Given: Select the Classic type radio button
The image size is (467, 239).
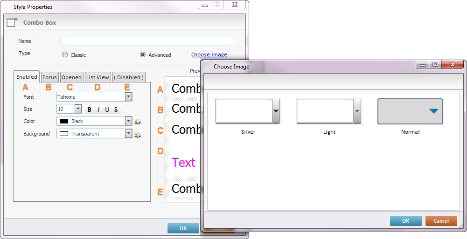Looking at the screenshot, I should click(x=65, y=55).
